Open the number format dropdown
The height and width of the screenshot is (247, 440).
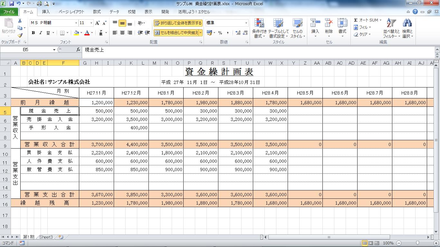pos(246,23)
